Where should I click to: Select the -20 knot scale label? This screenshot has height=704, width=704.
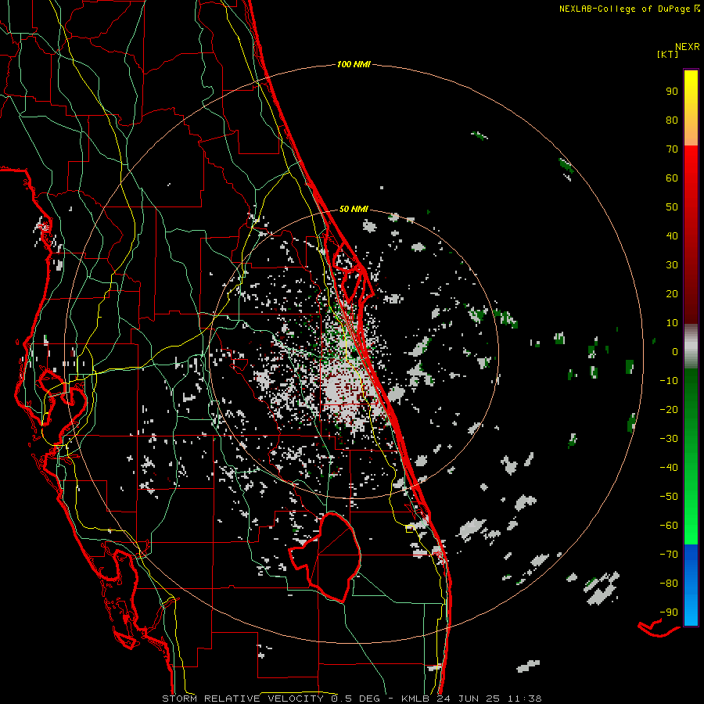669,410
